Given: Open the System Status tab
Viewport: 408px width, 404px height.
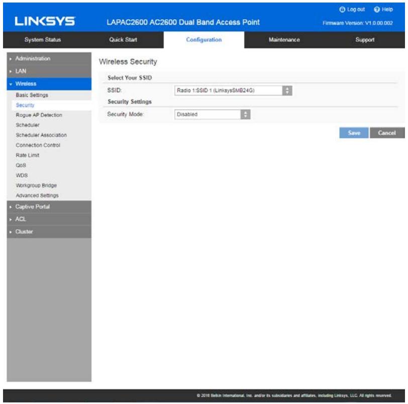Looking at the screenshot, I should (x=43, y=40).
